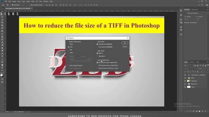The height and width of the screenshot is (117, 209).
Task: Expand the folder group above Rectangle 1
Action: click(187, 78)
